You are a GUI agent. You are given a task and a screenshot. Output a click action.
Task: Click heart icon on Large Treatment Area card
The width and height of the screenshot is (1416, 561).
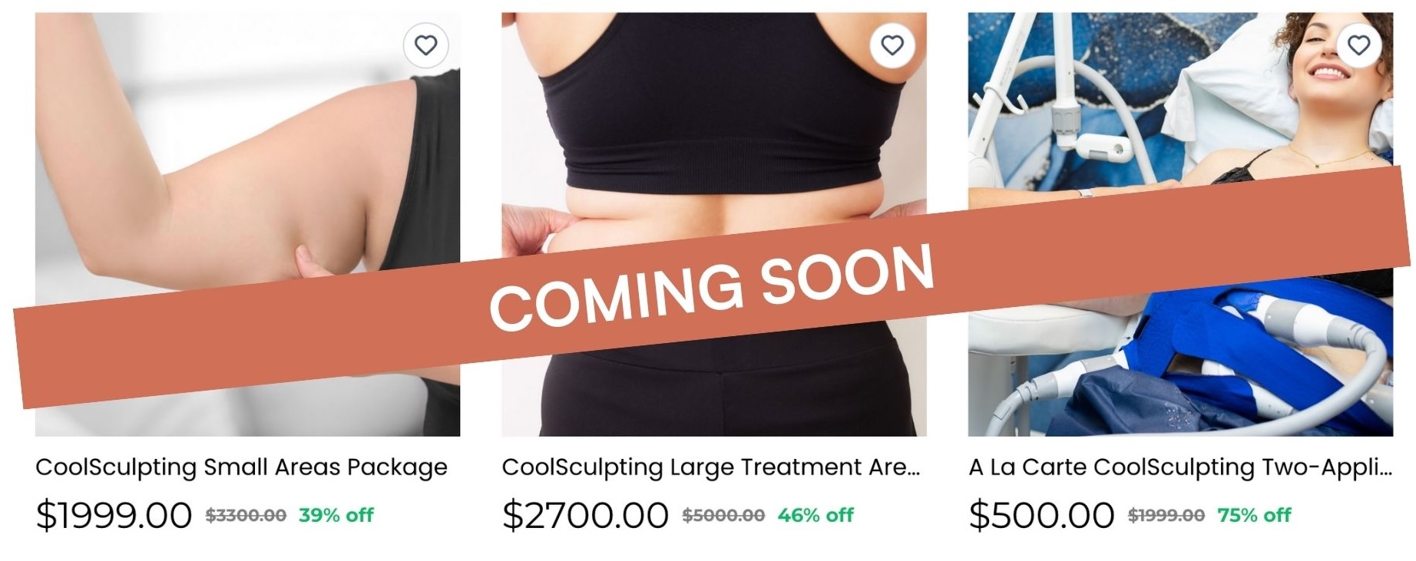892,45
